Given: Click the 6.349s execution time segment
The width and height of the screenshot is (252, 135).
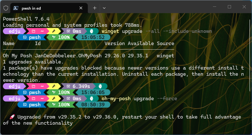Looking at the screenshot, I should pos(78,86).
